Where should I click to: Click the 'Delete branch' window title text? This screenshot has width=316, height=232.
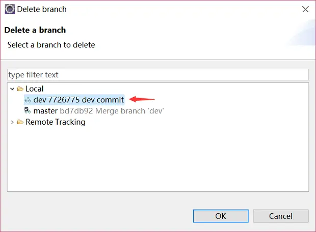click(42, 9)
